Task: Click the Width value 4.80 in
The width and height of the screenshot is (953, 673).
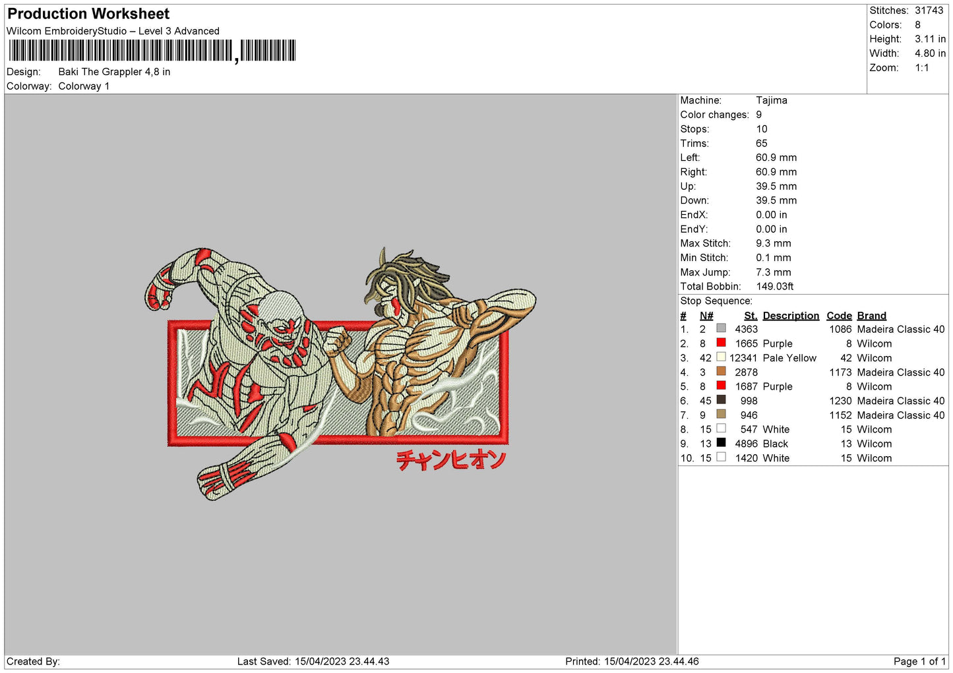Action: (930, 53)
